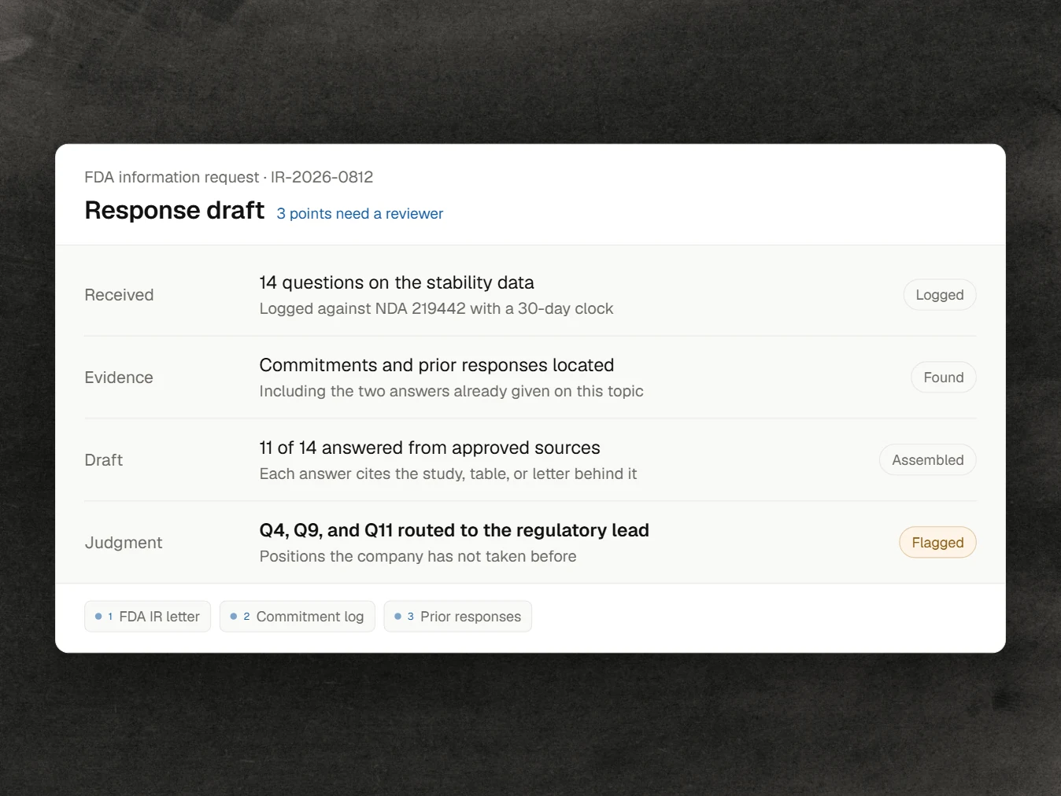
Task: Click the Found status badge
Action: pyautogui.click(x=943, y=378)
